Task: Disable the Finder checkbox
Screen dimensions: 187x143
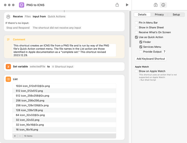Action: [x=141, y=42]
